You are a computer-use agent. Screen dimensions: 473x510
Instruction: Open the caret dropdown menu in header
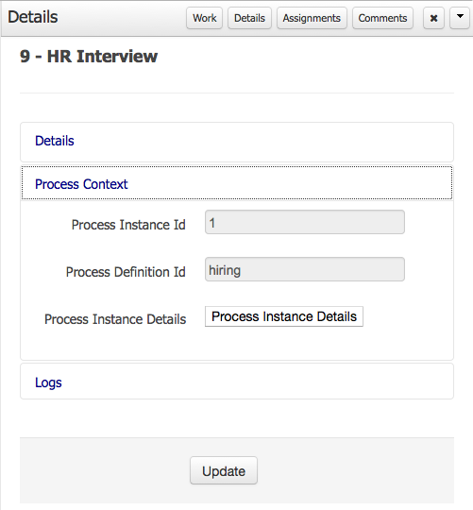460,18
